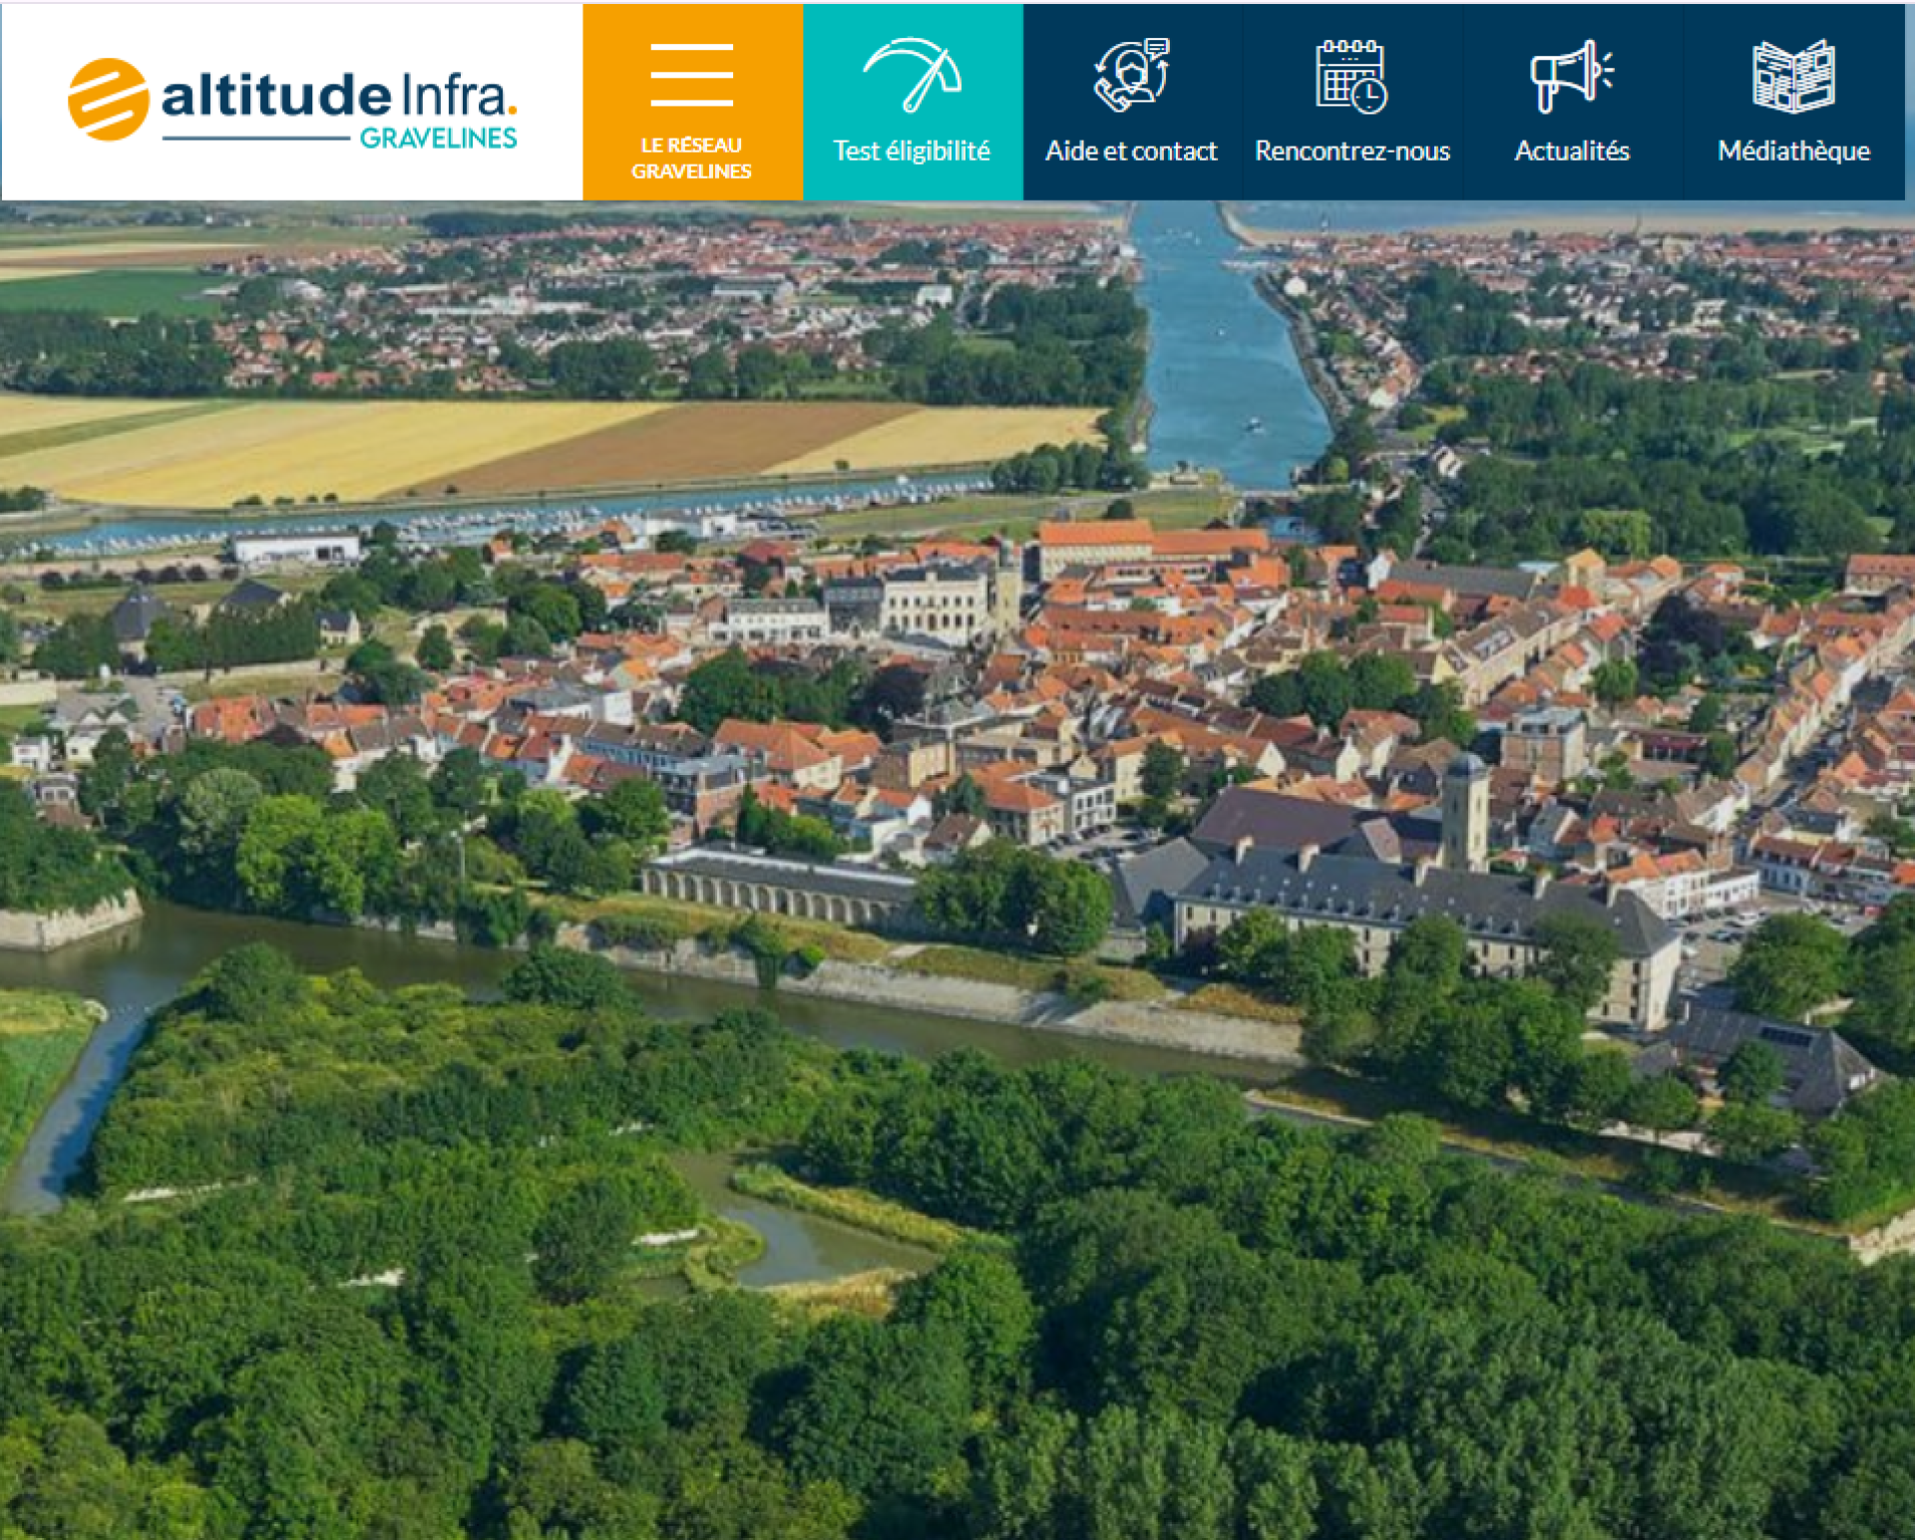This screenshot has height=1540, width=1915.
Task: Open the 'Test éligibilité' text link
Action: click(x=912, y=151)
